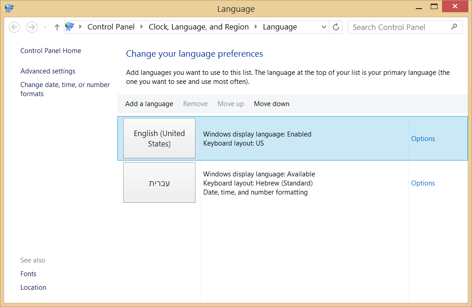This screenshot has height=307, width=472.
Task: Select the Add a language command
Action: (149, 103)
